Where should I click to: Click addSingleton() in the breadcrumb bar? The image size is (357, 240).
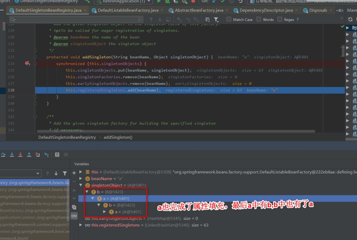118,137
